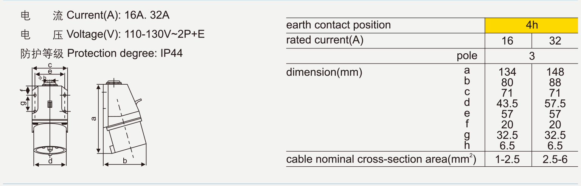Select the rated current 16 column header
This screenshot has height=186, width=581.
pos(508,40)
